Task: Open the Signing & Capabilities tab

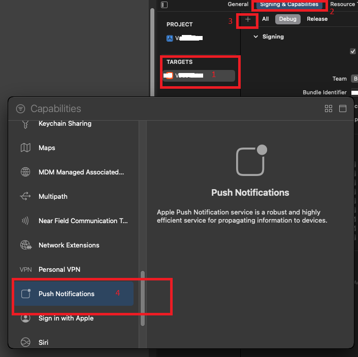Action: coord(289,5)
